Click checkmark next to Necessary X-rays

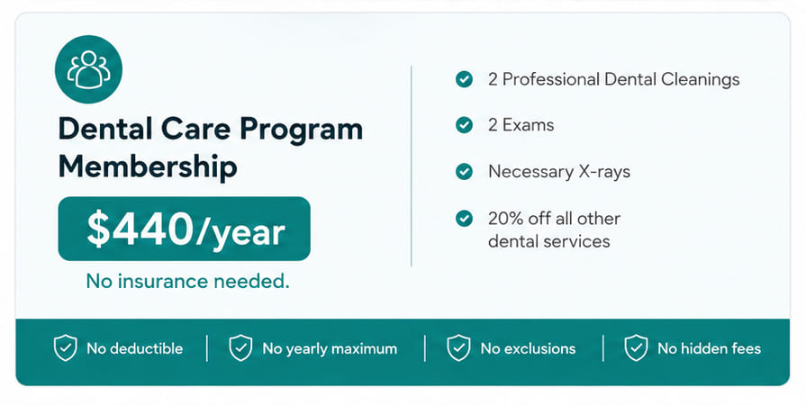464,171
